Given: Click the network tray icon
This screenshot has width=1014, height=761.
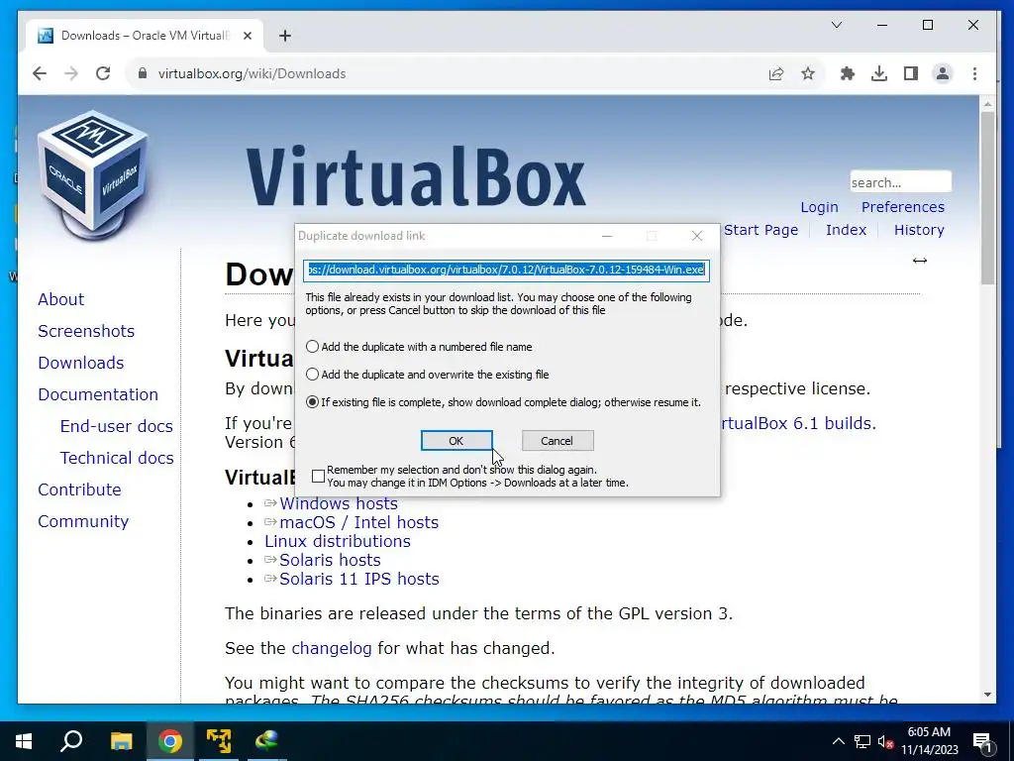Looking at the screenshot, I should [862, 741].
